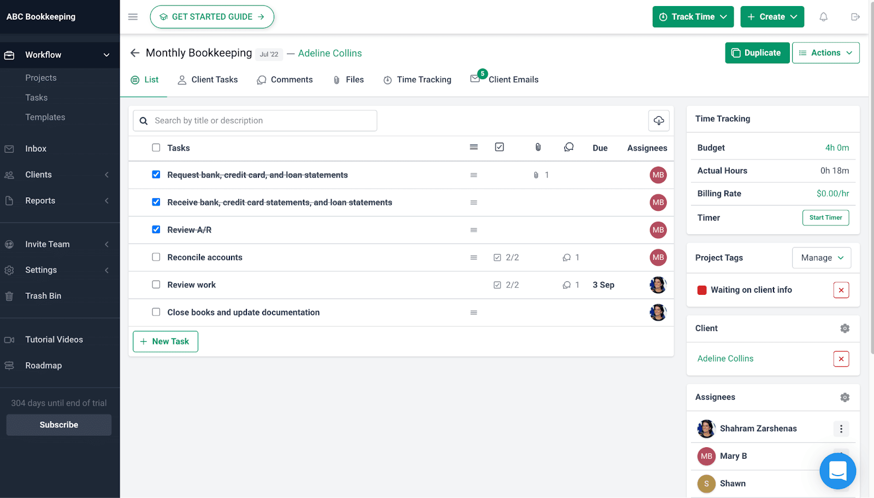Screen dimensions: 874x498
Task: Click the comments column header icon
Action: tap(569, 147)
